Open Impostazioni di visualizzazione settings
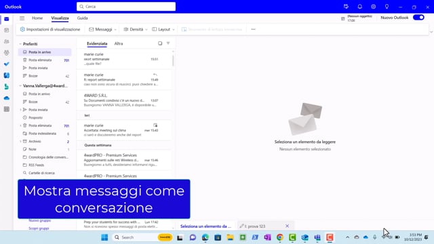 [50, 29]
